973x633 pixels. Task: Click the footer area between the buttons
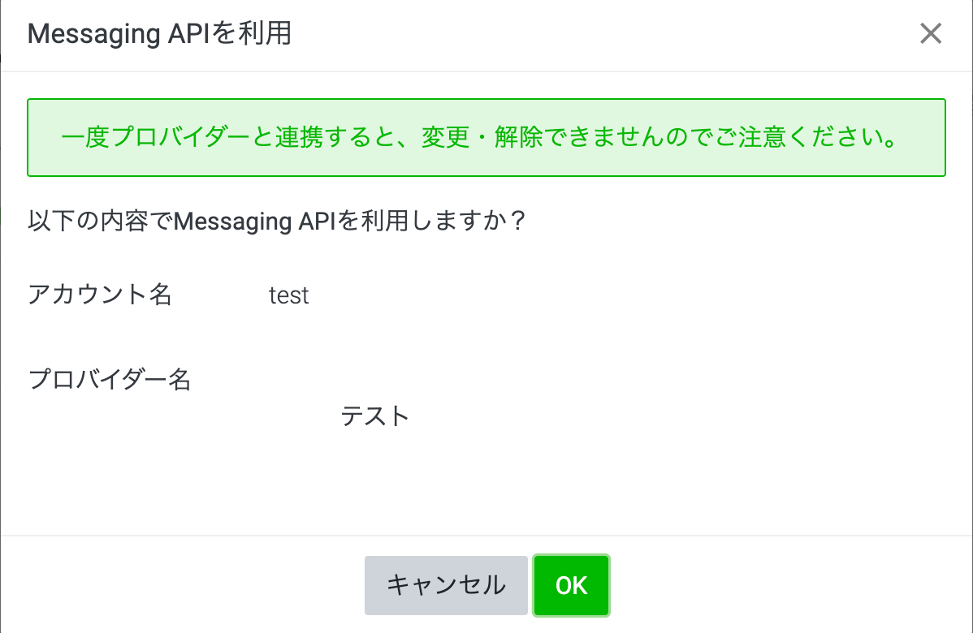pyautogui.click(x=530, y=584)
